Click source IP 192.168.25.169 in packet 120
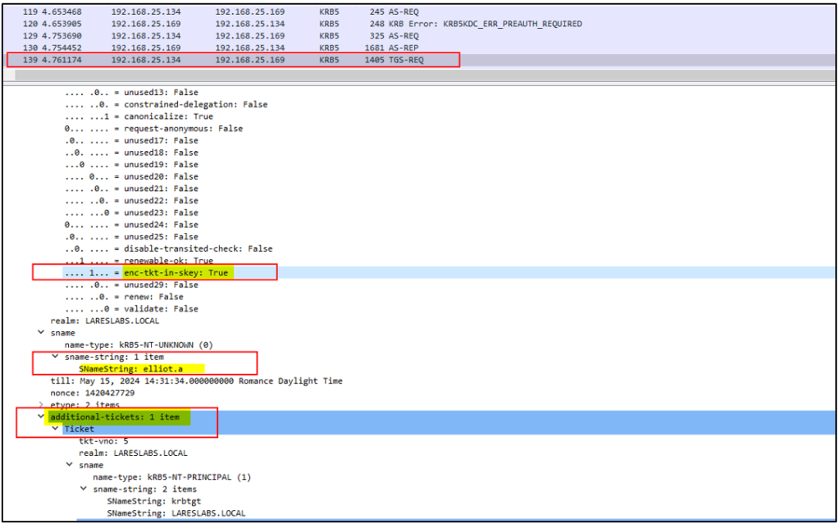This screenshot has height=524, width=840. (146, 24)
